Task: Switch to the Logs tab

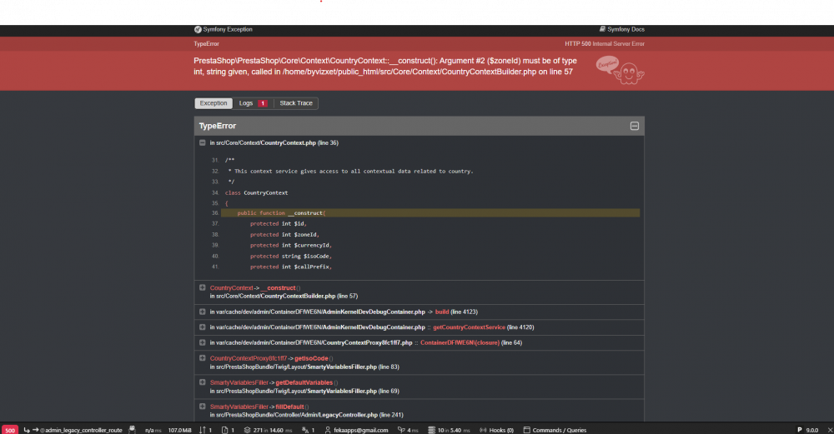Action: point(253,103)
